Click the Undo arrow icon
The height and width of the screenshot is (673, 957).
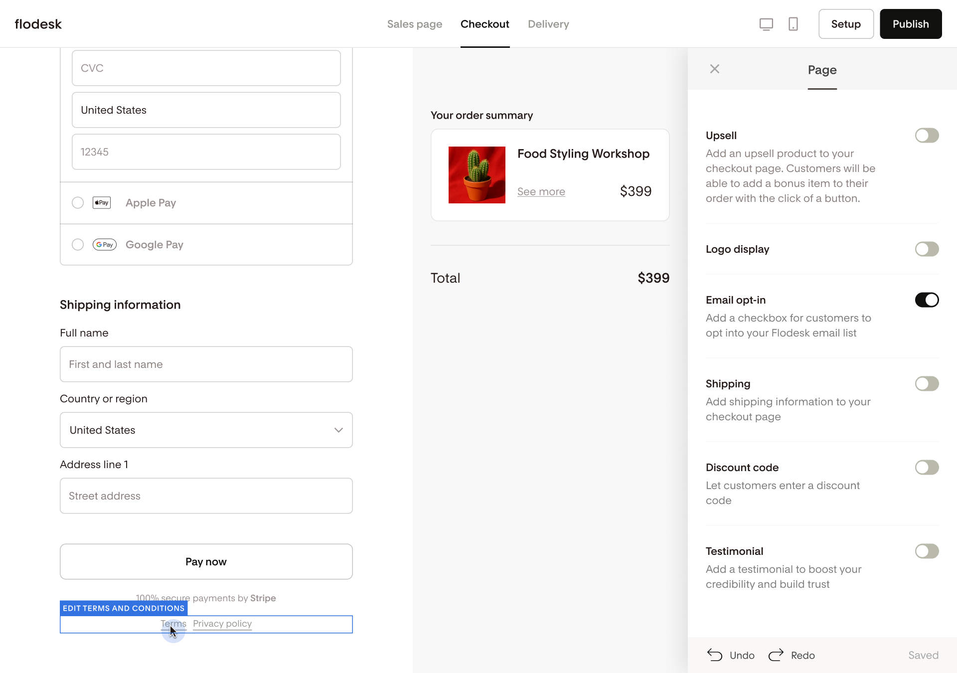tap(715, 655)
